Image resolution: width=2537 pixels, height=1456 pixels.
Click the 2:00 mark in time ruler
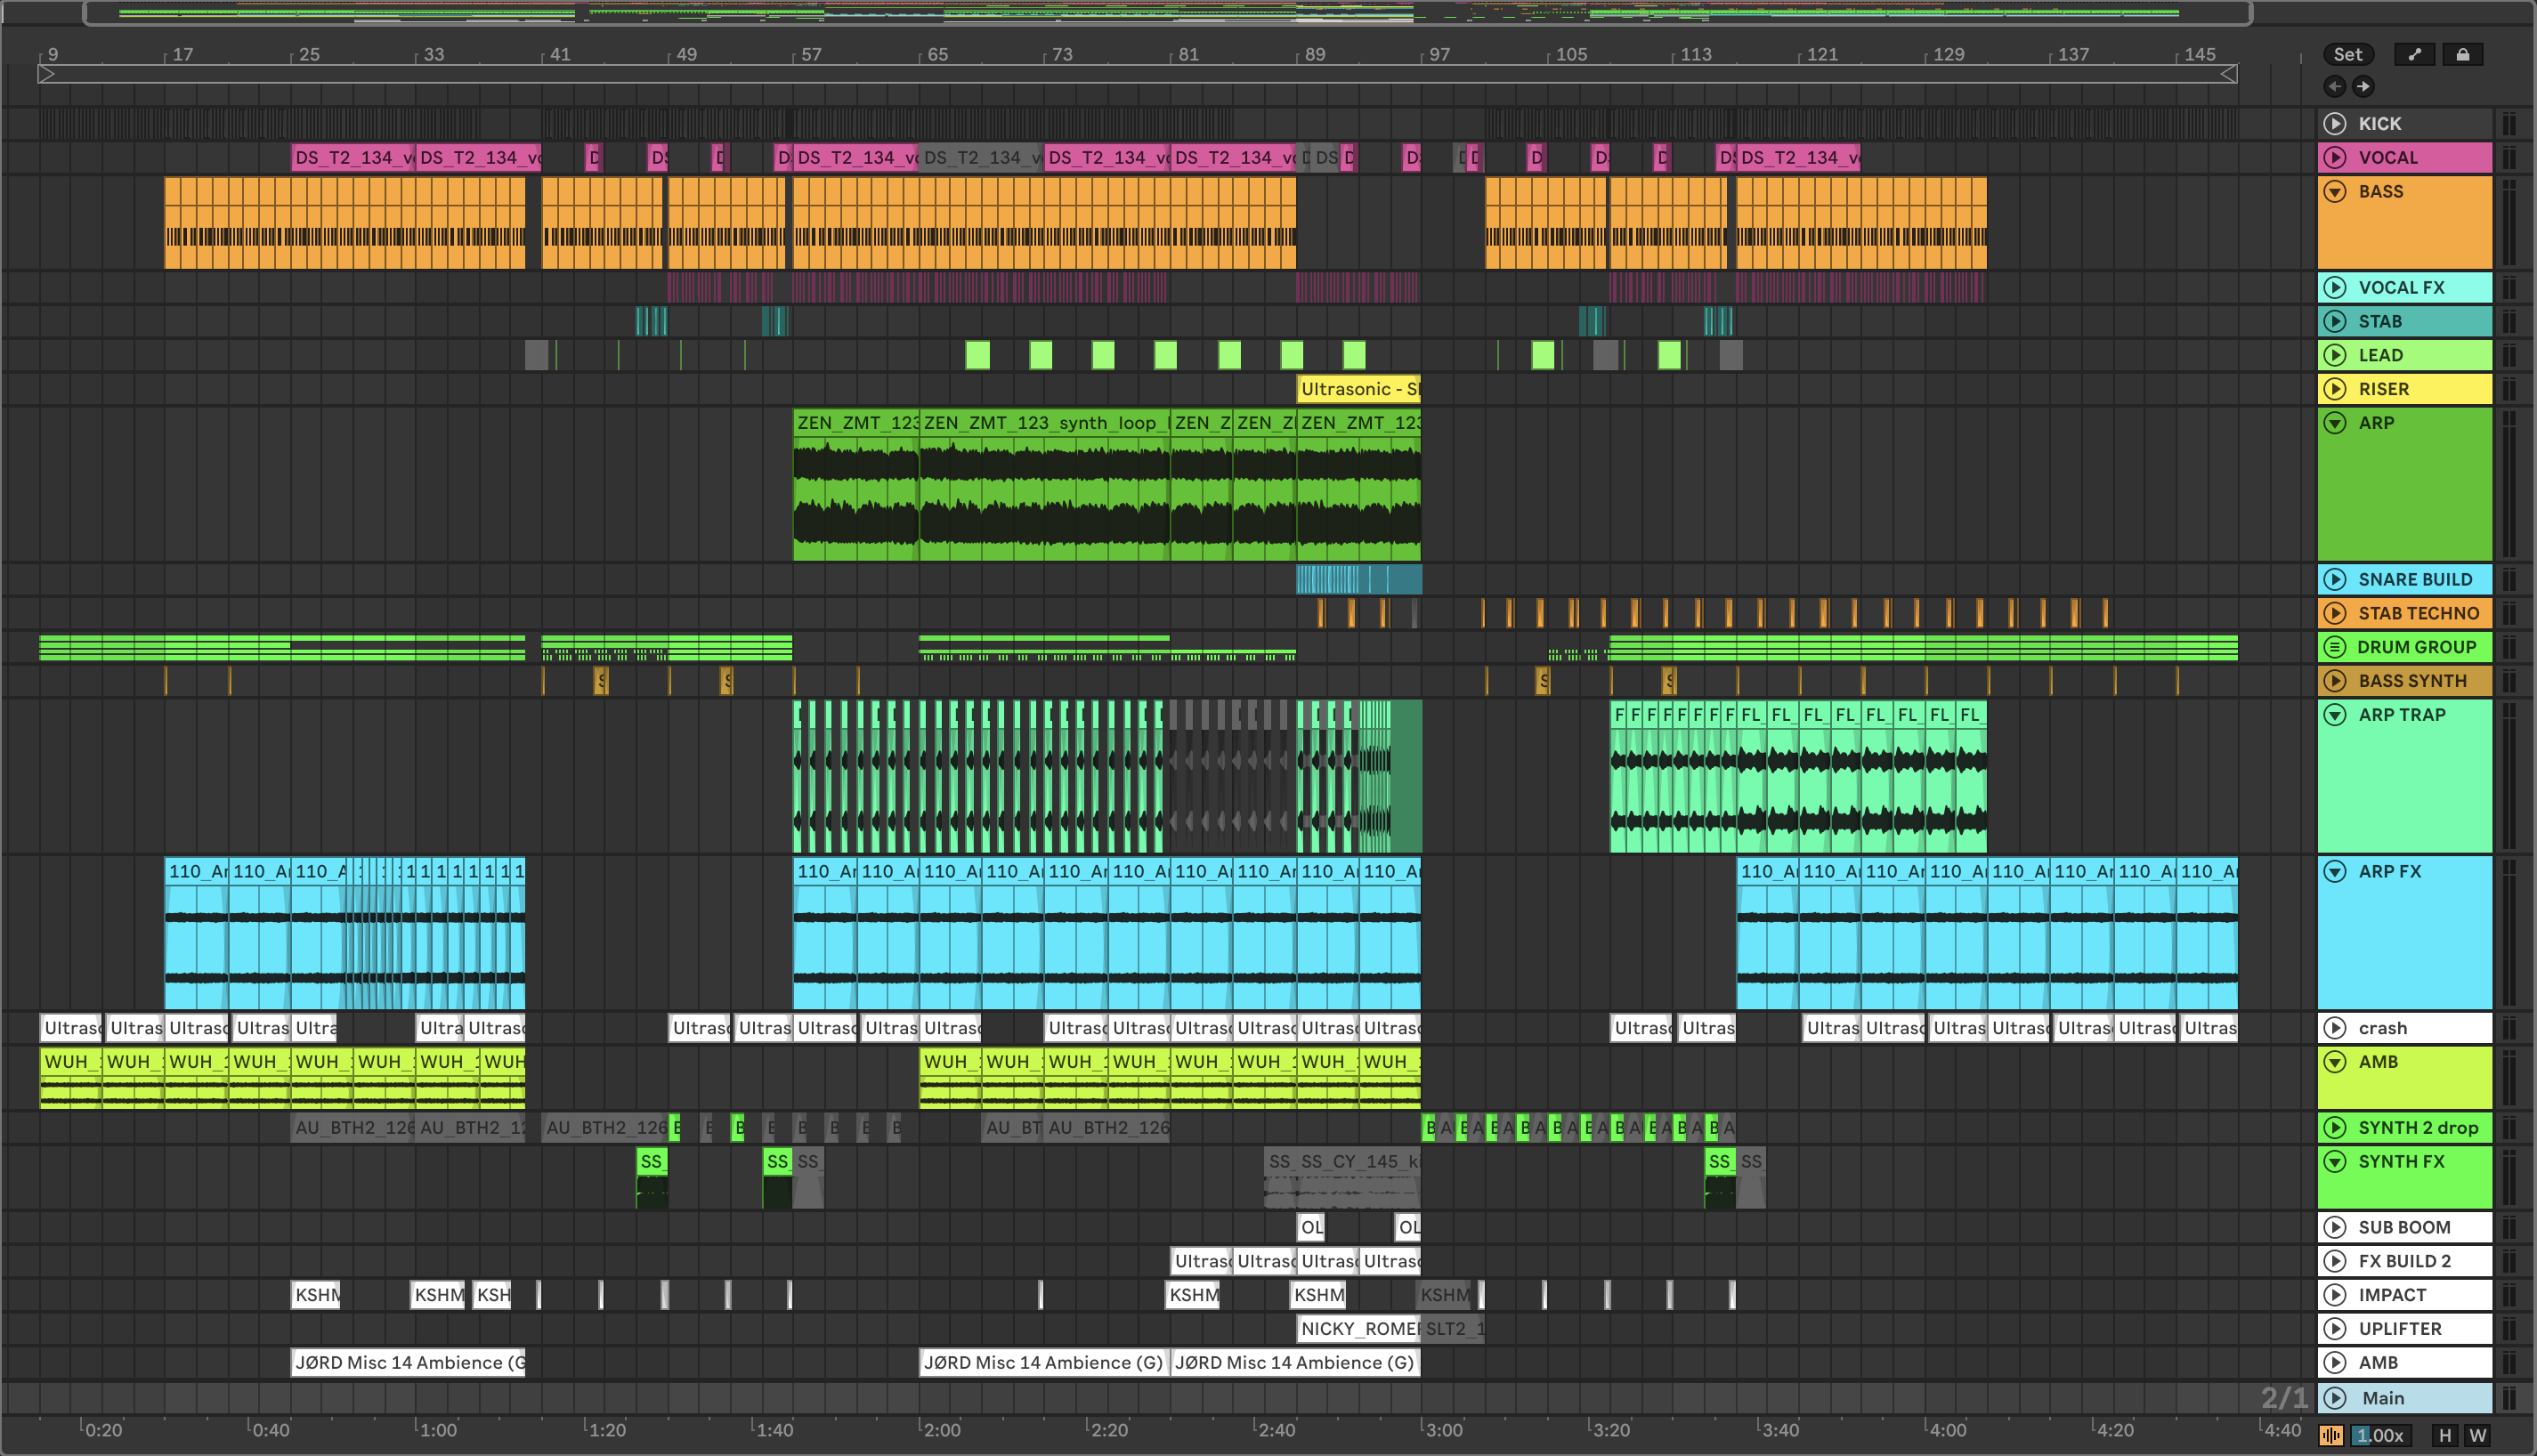pos(941,1430)
